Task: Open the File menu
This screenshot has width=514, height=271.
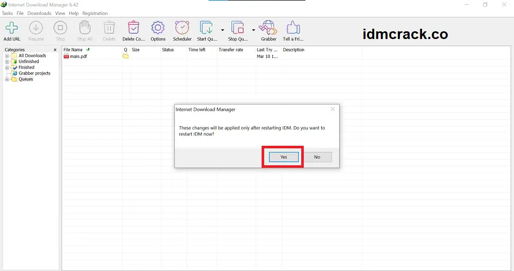Action: (20, 13)
